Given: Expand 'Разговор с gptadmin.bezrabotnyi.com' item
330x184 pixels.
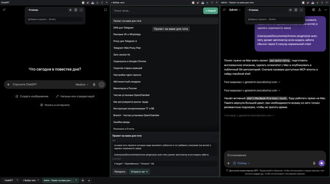Looking at the screenshot, I should [249, 115].
